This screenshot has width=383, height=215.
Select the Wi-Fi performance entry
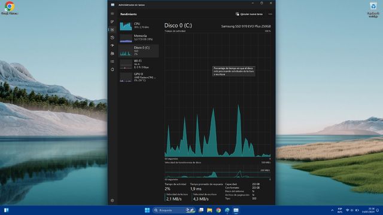point(138,64)
